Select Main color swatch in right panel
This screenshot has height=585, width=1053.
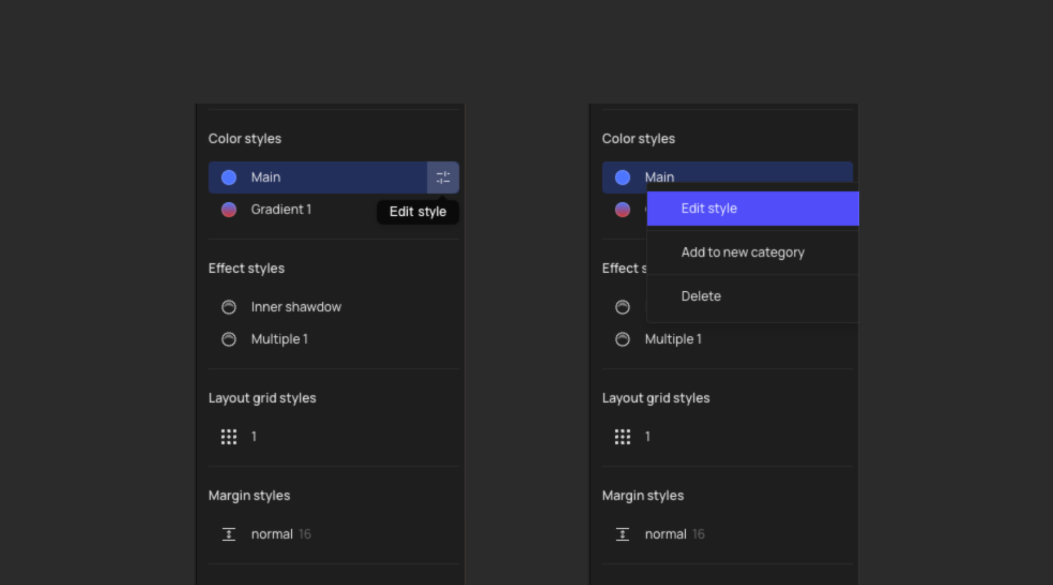click(x=622, y=177)
